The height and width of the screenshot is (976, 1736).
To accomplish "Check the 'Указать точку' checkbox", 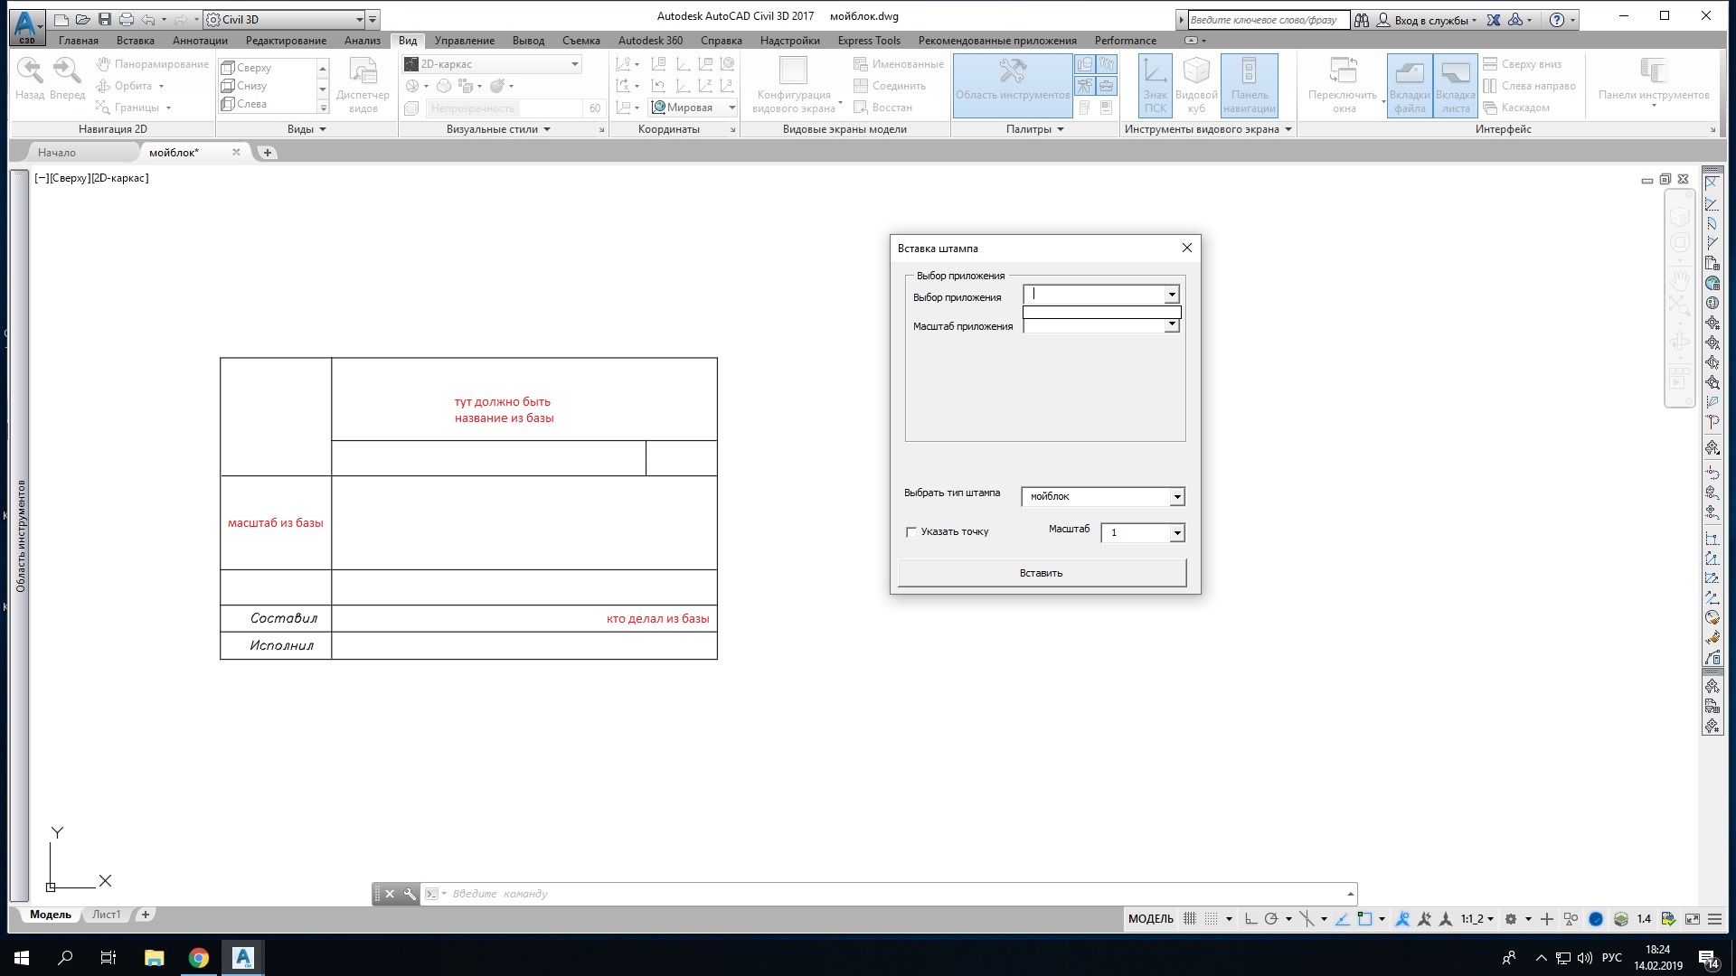I will tap(911, 532).
